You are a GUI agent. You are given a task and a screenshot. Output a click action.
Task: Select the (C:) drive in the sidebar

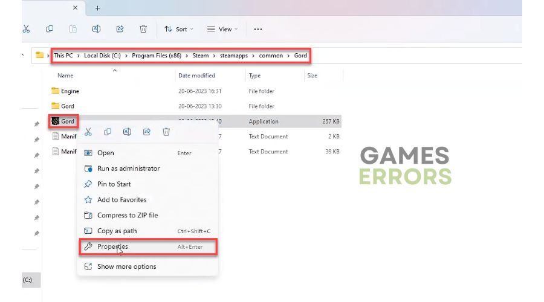point(31,280)
